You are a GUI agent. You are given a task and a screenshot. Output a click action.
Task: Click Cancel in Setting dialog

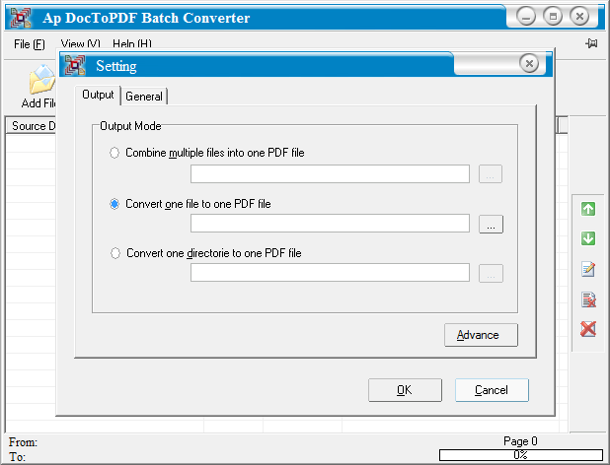pyautogui.click(x=492, y=390)
